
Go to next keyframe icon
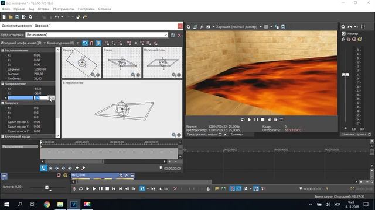63,168
